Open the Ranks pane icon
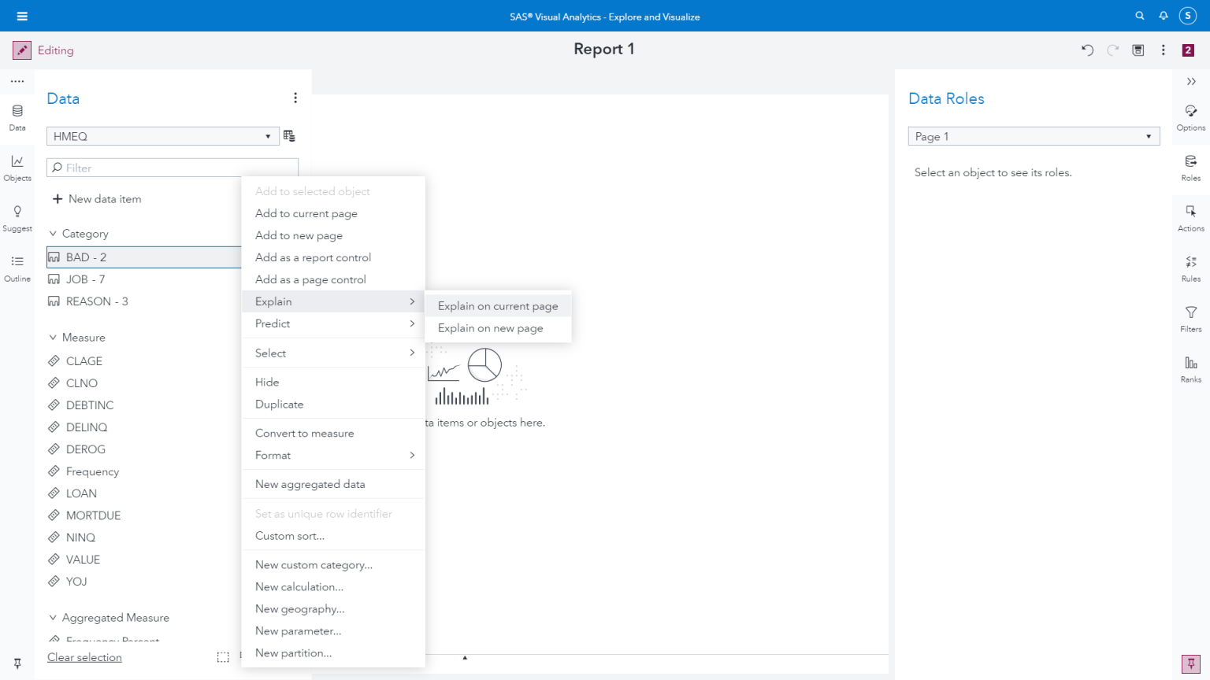 pyautogui.click(x=1190, y=368)
